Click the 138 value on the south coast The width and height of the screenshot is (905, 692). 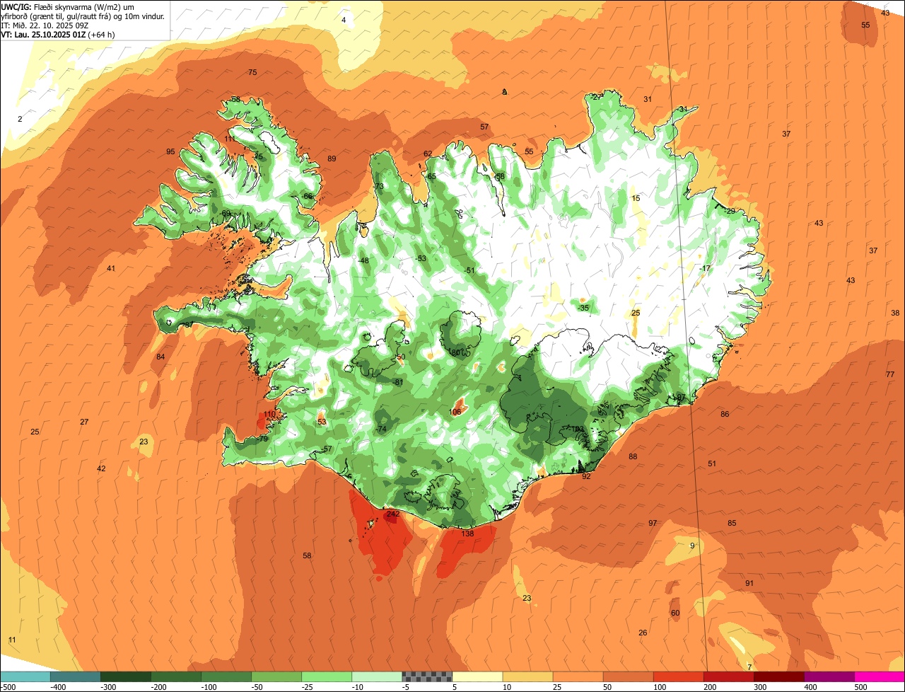click(x=467, y=534)
